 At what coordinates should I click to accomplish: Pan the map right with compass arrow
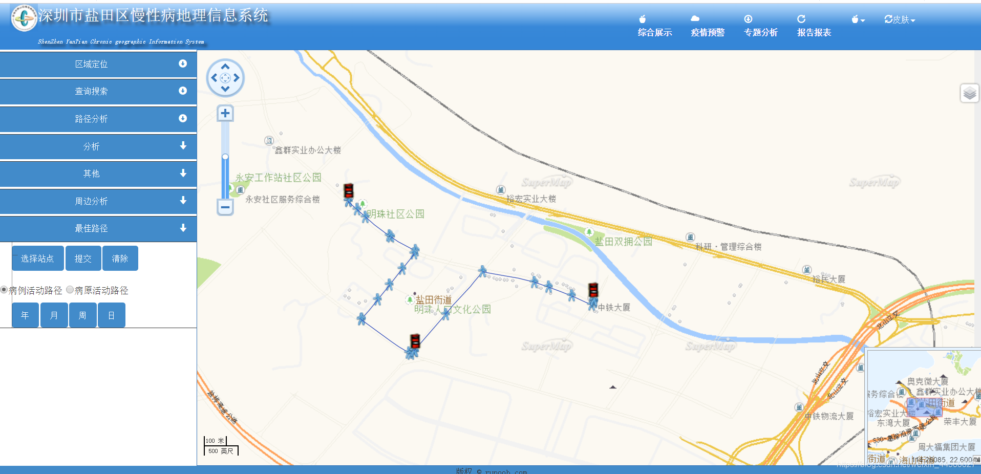pyautogui.click(x=237, y=78)
